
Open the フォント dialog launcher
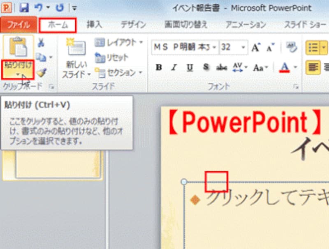[x=296, y=87]
